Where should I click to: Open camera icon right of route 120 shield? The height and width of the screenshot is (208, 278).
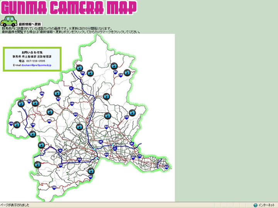pos(127,73)
